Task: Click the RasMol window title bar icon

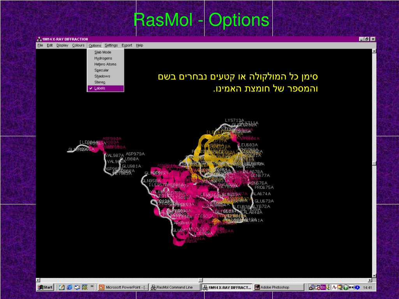Action: pyautogui.click(x=39, y=39)
